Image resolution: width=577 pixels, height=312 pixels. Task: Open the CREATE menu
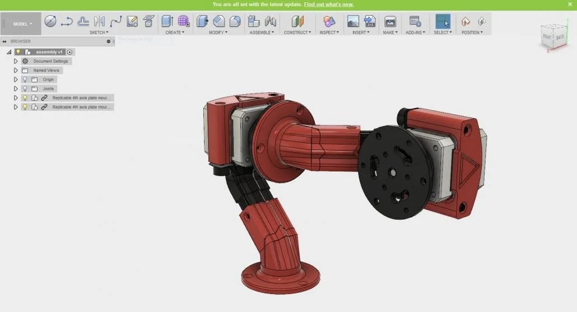point(175,32)
